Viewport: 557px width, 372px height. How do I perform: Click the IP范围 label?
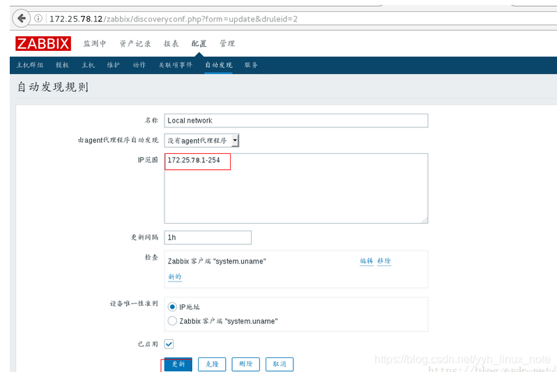148,160
